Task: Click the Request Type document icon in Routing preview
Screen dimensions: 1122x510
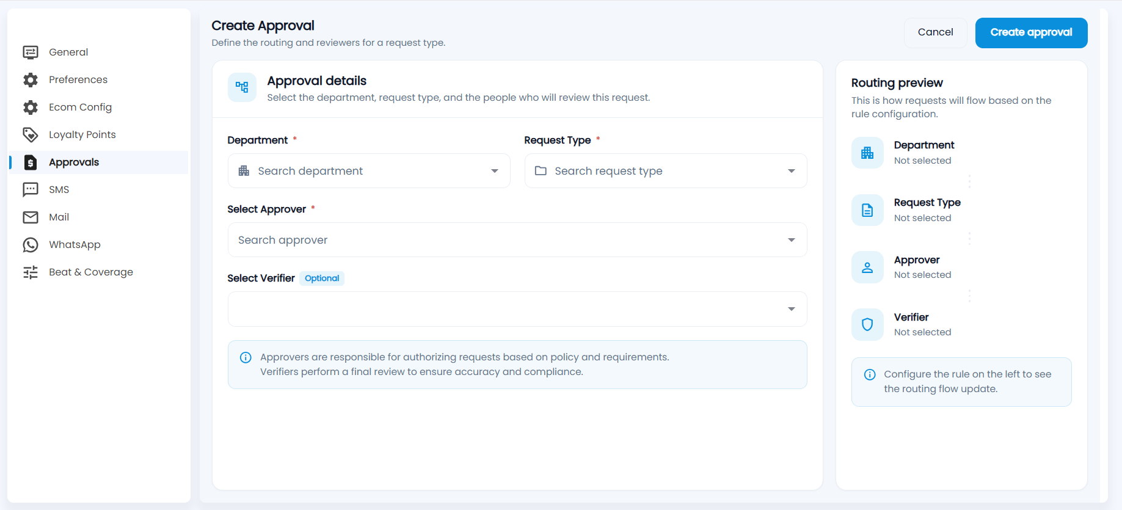Action: click(x=867, y=210)
